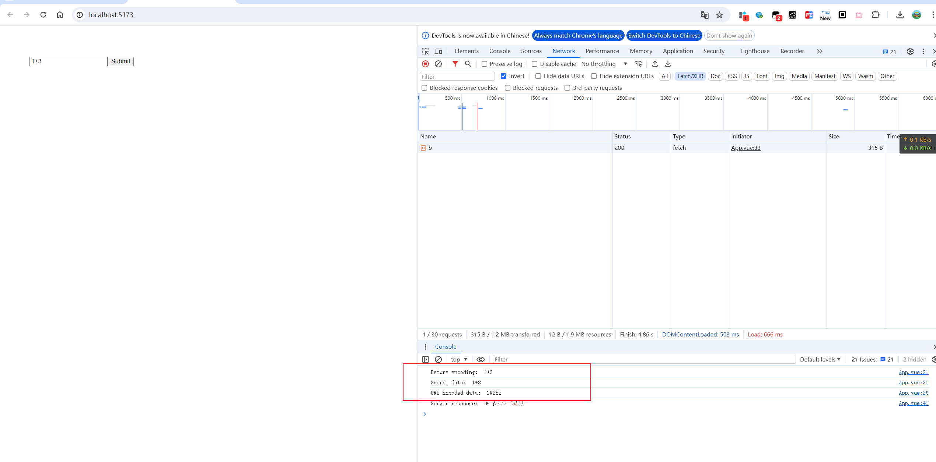Open the No throttling dropdown
The image size is (936, 462).
[604, 64]
